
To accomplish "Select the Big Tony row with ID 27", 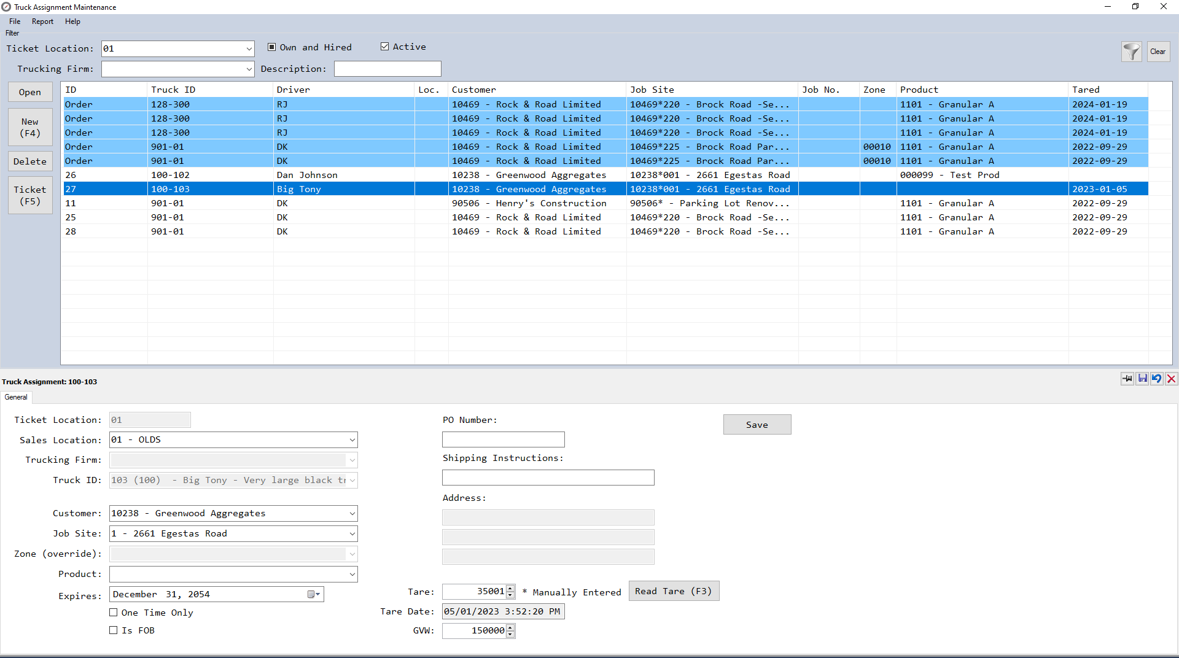I will [x=605, y=189].
